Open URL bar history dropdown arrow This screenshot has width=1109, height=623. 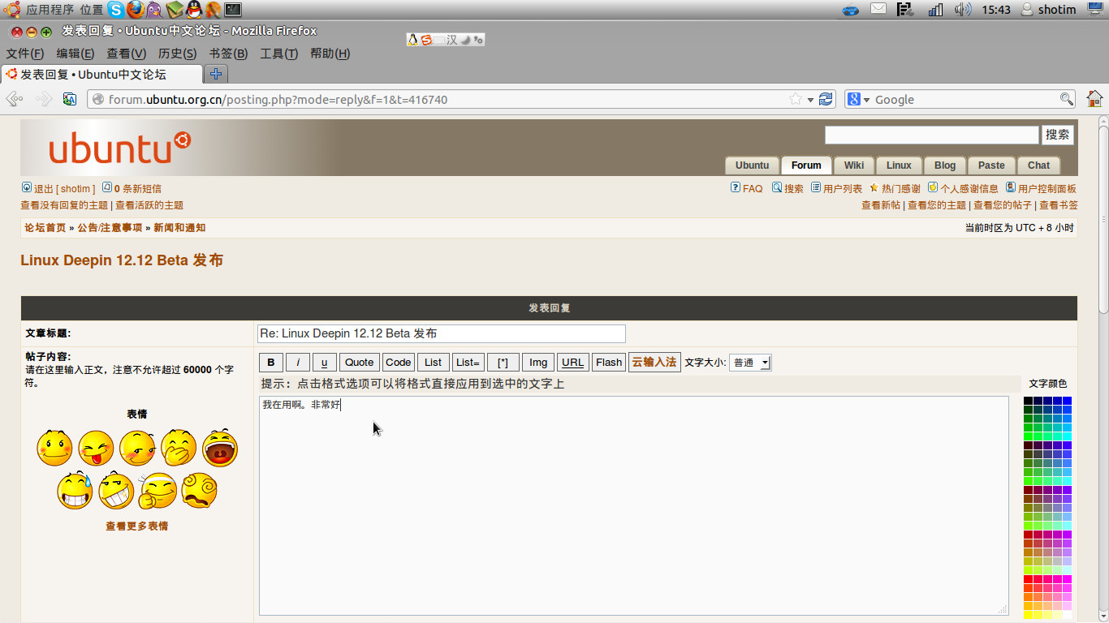(810, 100)
